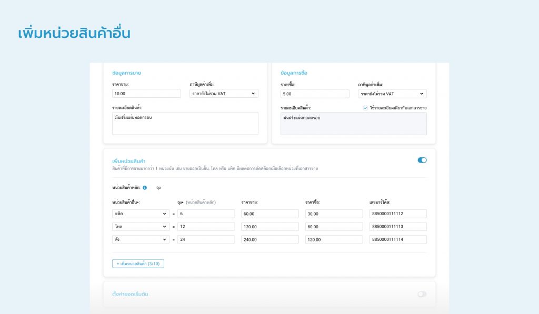Click the ราคาซื้อ field showing 5.00
The width and height of the screenshot is (539, 314).
(315, 94)
